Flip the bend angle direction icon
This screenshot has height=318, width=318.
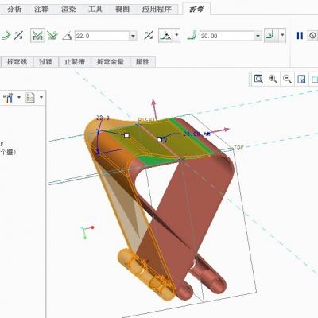149,36
